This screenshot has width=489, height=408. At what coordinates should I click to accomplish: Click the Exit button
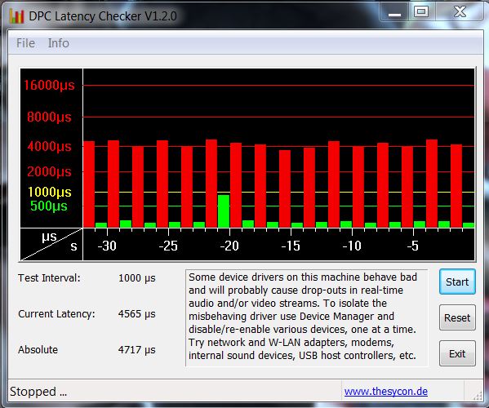[457, 353]
